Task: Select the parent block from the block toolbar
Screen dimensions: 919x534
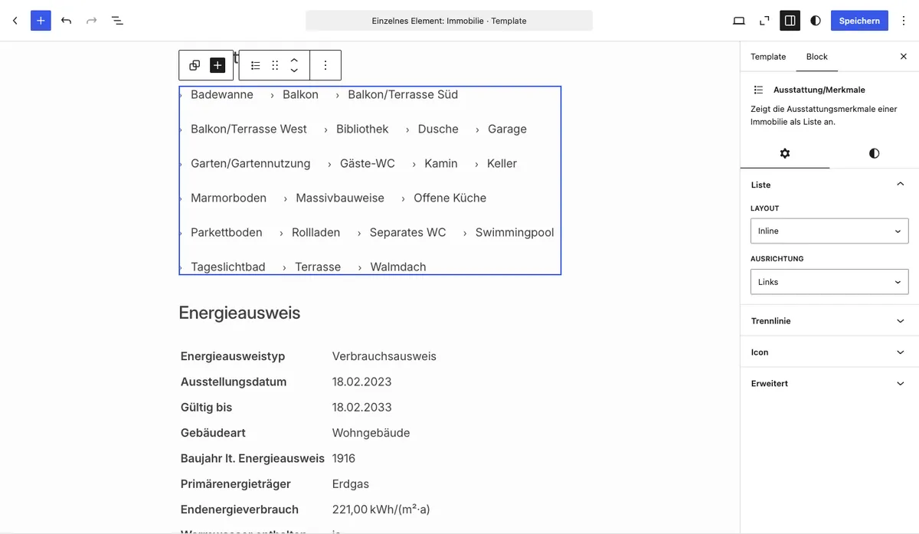Action: pos(195,65)
